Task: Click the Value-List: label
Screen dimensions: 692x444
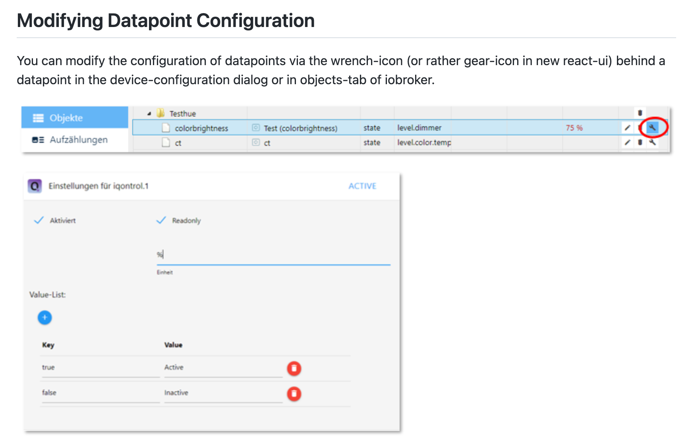Action: tap(48, 295)
